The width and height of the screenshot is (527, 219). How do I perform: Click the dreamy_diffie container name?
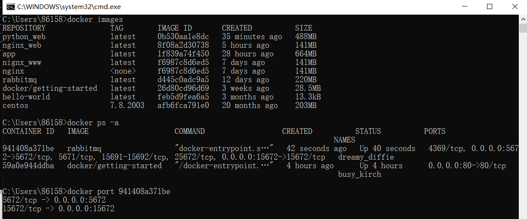[x=360, y=157]
